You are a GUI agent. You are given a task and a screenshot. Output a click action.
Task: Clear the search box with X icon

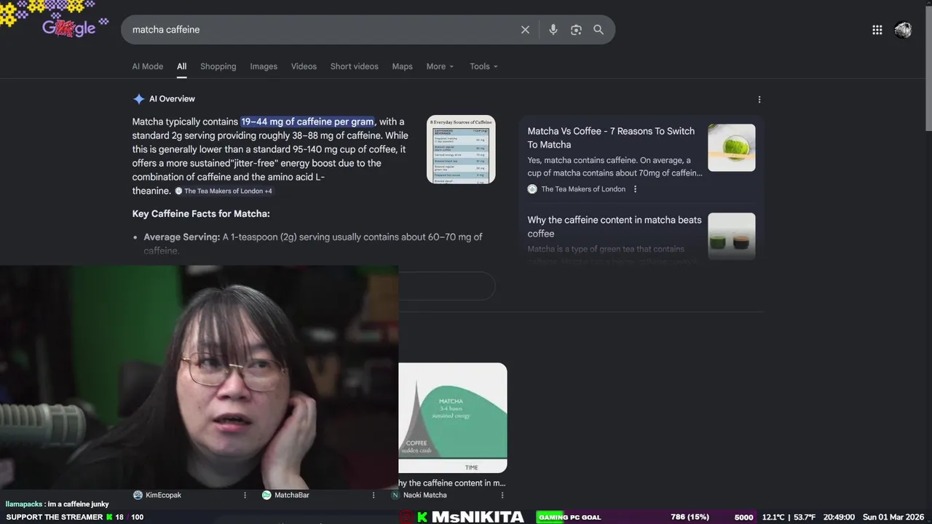[x=525, y=30]
